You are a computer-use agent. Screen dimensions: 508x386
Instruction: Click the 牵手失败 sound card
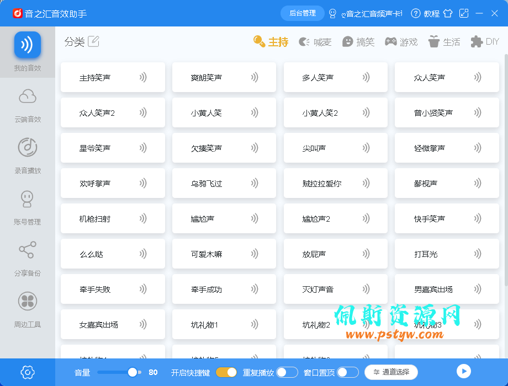pyautogui.click(x=113, y=289)
